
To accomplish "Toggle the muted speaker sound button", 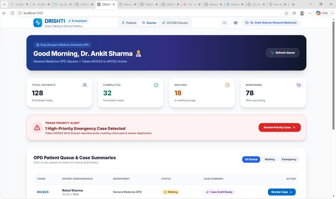I will pyautogui.click(x=225, y=23).
